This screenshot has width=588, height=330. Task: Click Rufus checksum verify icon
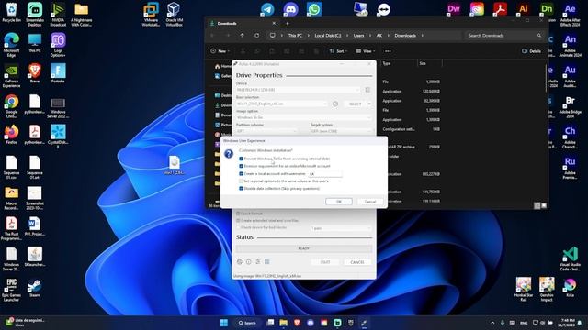pos(335,104)
